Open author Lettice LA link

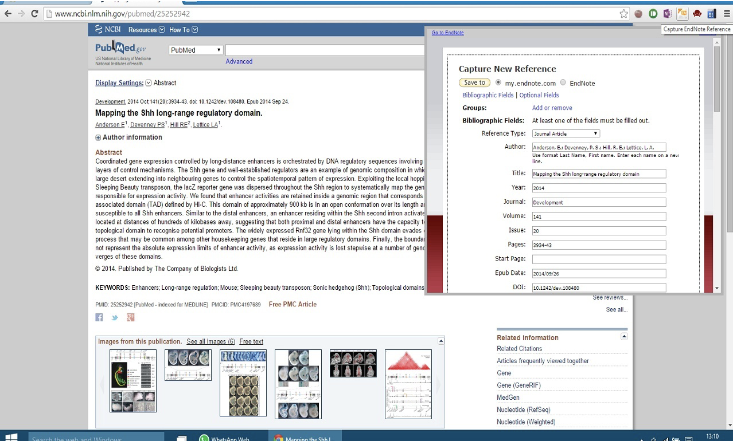pos(205,125)
